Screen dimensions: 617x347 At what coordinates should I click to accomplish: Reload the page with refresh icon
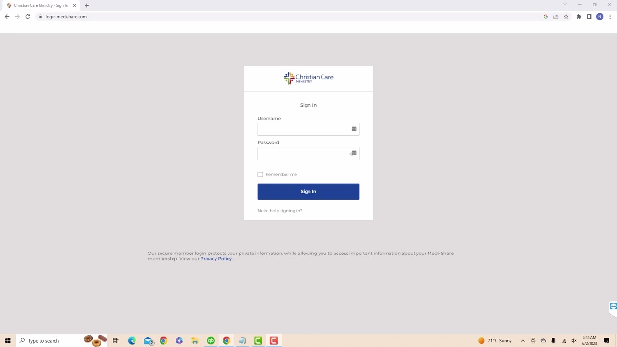[27, 17]
